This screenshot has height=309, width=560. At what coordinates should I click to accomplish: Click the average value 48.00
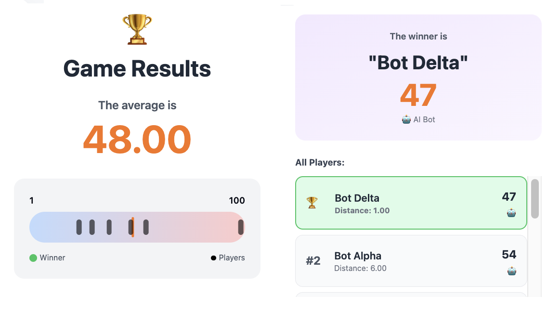[x=137, y=140]
